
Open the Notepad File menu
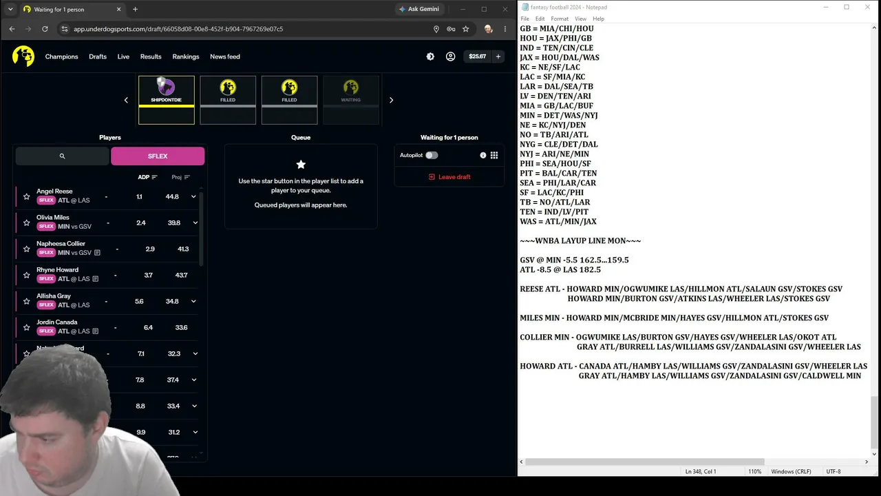(524, 19)
